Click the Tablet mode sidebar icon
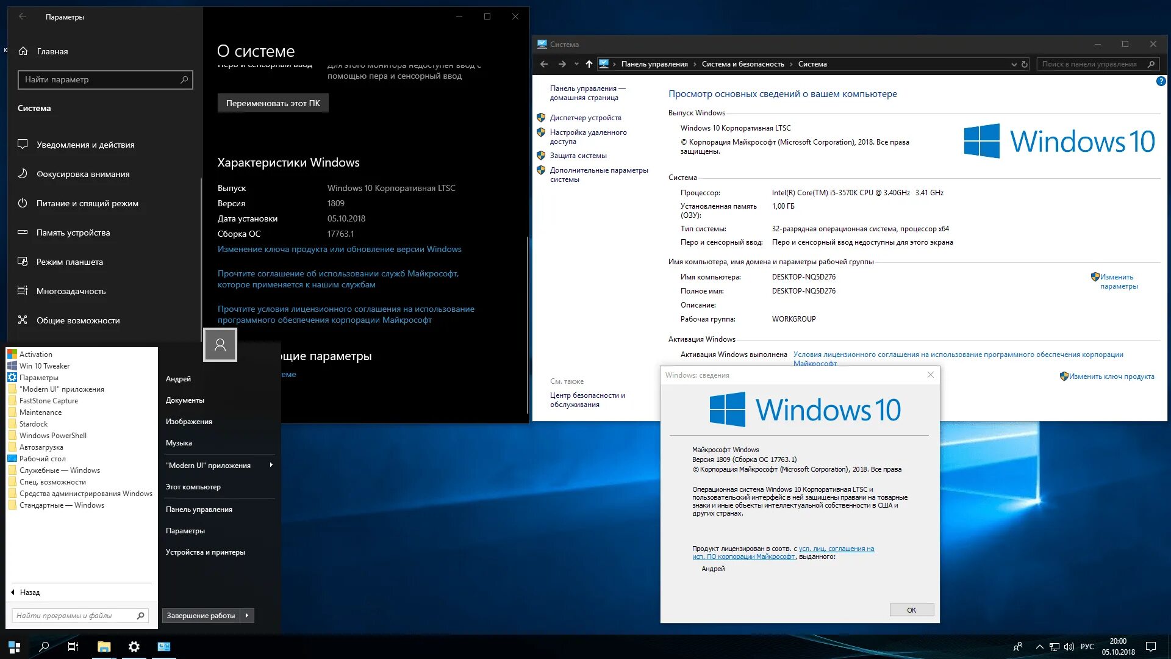This screenshot has width=1171, height=659. (23, 262)
